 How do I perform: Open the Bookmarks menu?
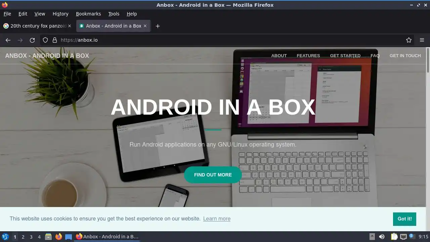(x=88, y=14)
